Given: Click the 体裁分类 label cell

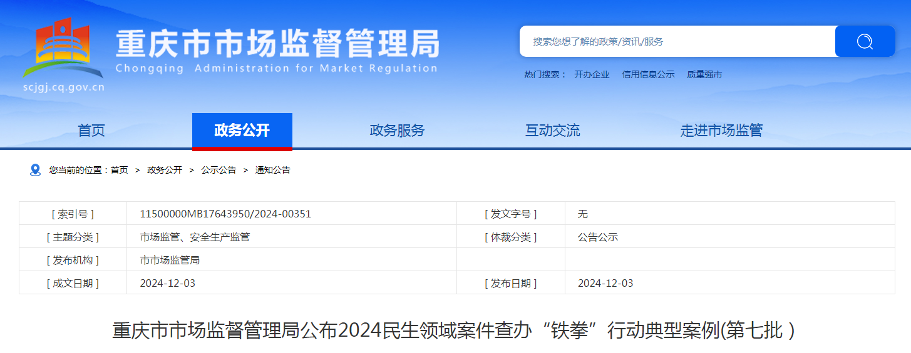Looking at the screenshot, I should tap(511, 237).
